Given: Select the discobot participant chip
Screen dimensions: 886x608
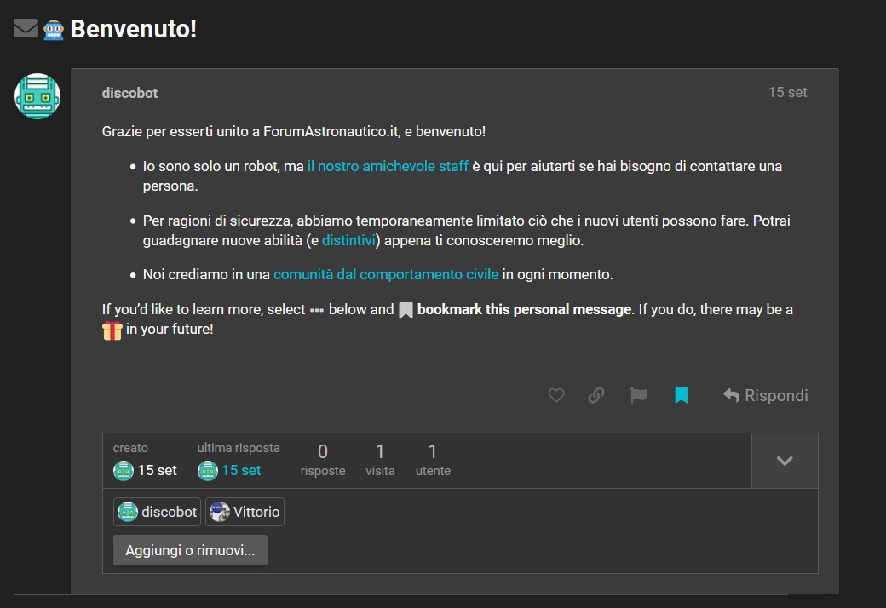Looking at the screenshot, I should tap(157, 512).
